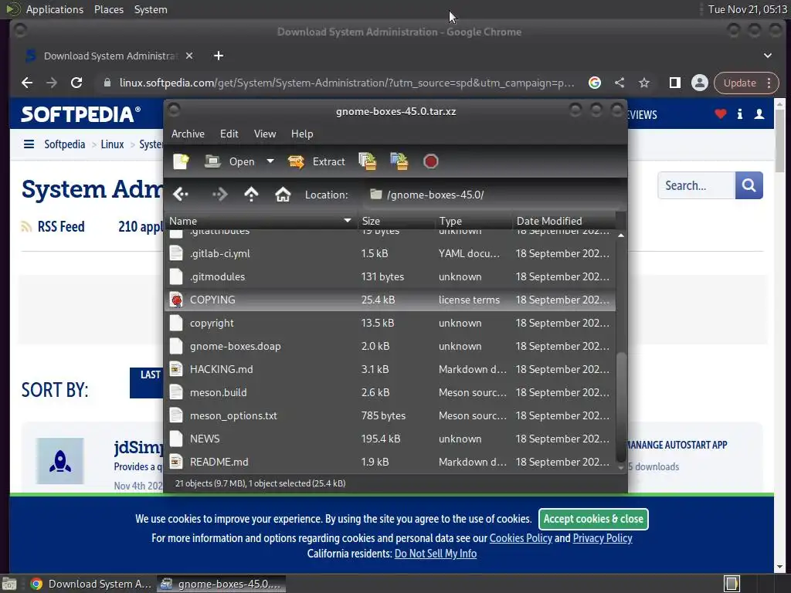Sort file list by Date Modified column
The image size is (791, 593).
click(563, 221)
